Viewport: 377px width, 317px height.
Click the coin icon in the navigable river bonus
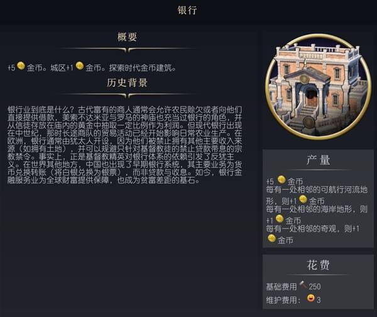pyautogui.click(x=303, y=199)
